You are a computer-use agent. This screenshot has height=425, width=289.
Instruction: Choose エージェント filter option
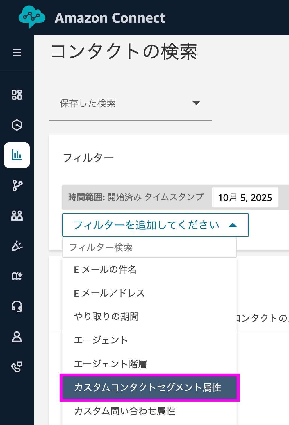149,340
